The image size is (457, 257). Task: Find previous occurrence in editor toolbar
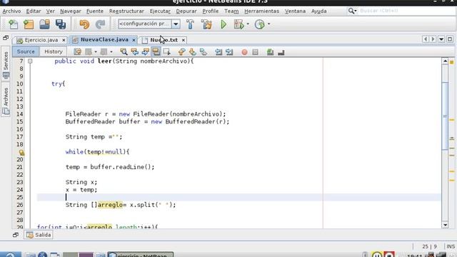click(134, 52)
